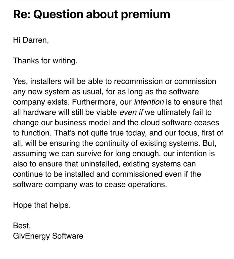234x259 pixels.
Task: Click the 'Hope that helps.' line
Action: point(42,205)
